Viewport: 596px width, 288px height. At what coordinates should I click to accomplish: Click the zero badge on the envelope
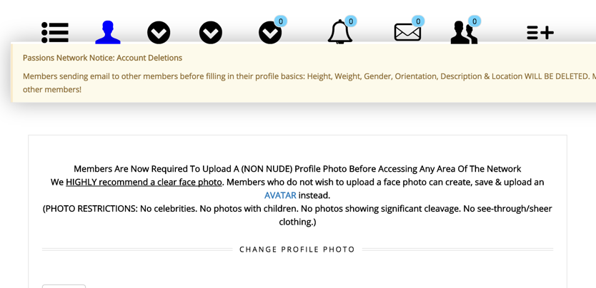coord(418,21)
